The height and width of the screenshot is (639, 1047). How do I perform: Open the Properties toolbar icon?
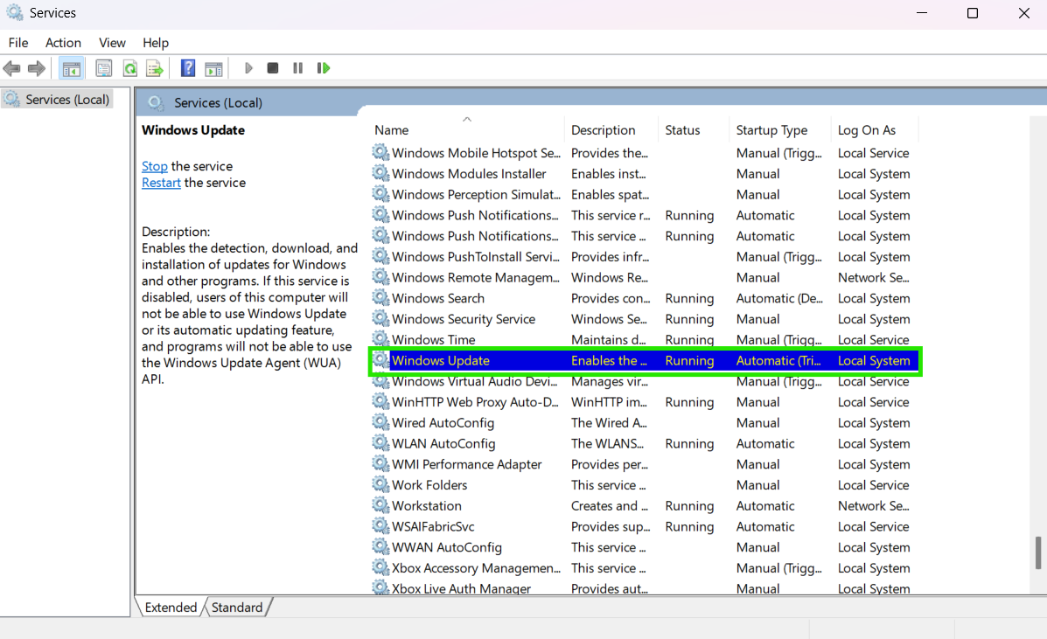point(103,68)
